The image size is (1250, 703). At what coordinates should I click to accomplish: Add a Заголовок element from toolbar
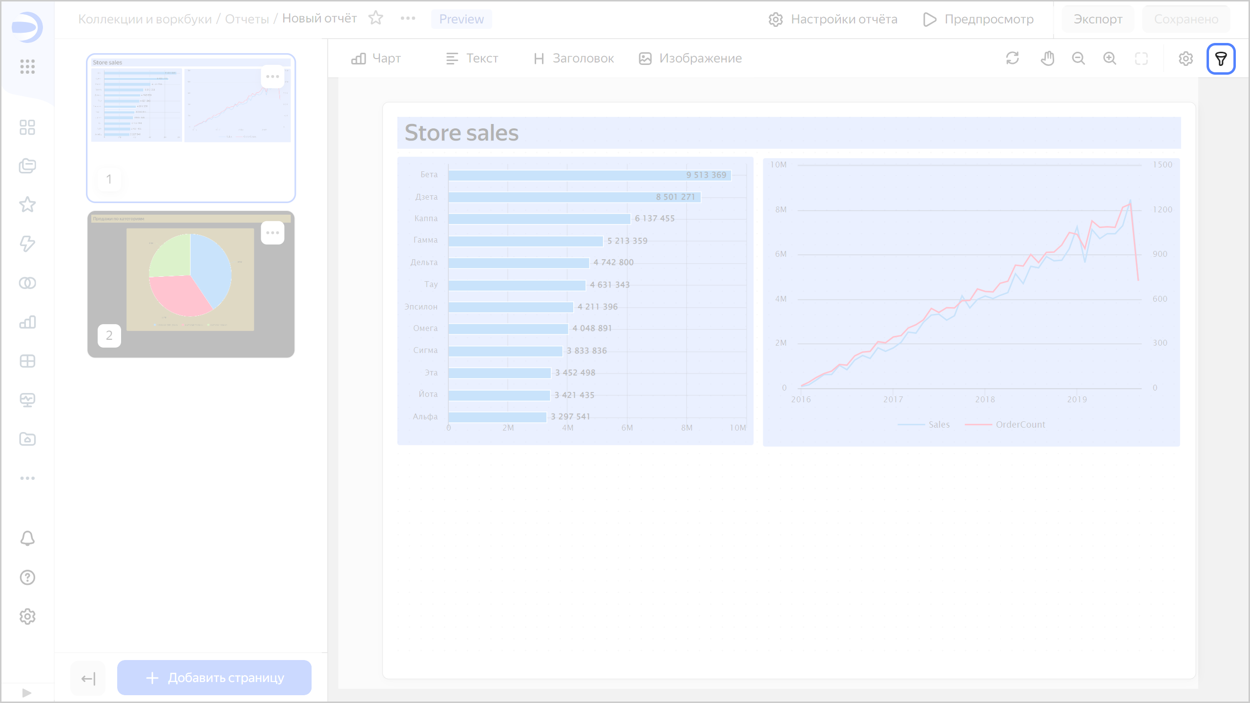[574, 59]
